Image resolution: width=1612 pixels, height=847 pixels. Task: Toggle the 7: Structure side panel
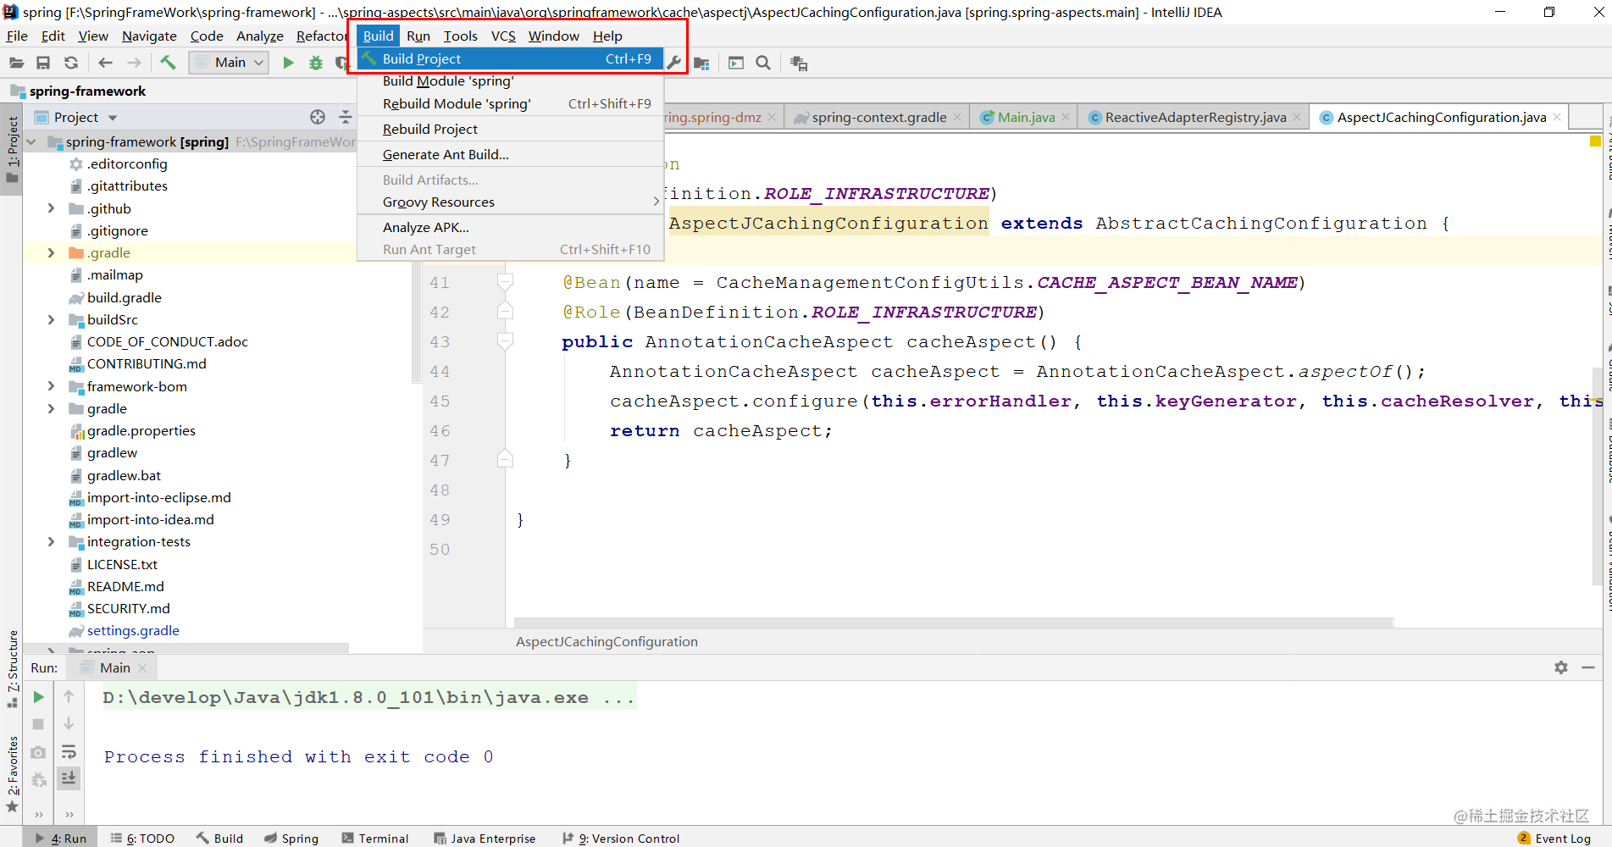click(x=12, y=669)
